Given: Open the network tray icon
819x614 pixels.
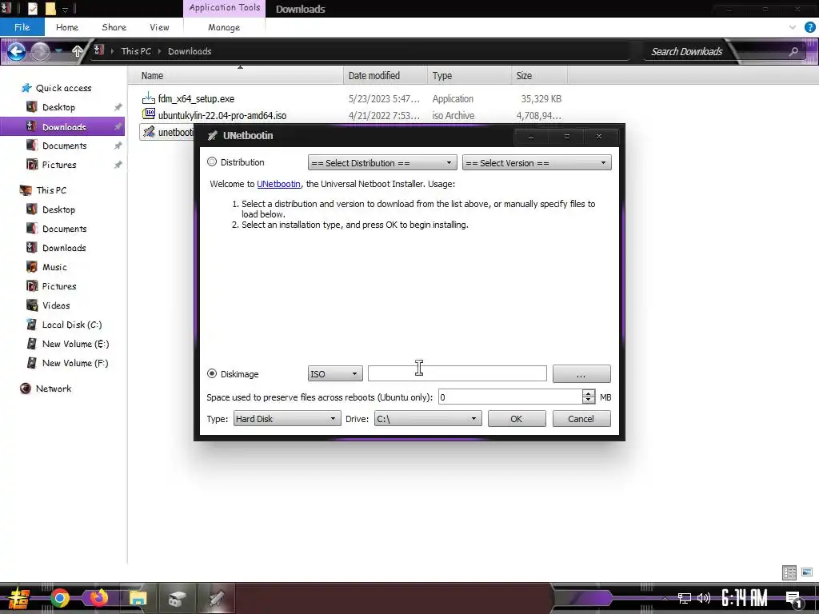Looking at the screenshot, I should (685, 598).
